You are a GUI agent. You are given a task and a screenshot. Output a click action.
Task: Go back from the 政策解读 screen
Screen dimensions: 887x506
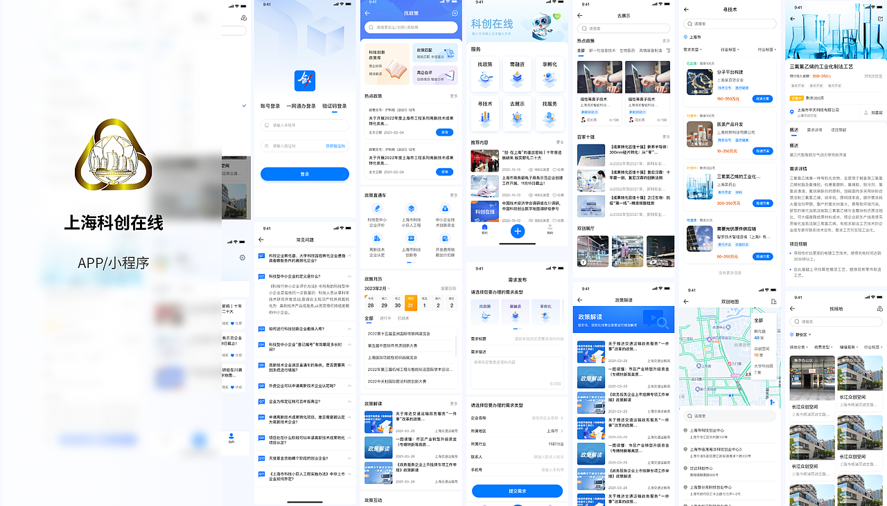[x=579, y=300]
